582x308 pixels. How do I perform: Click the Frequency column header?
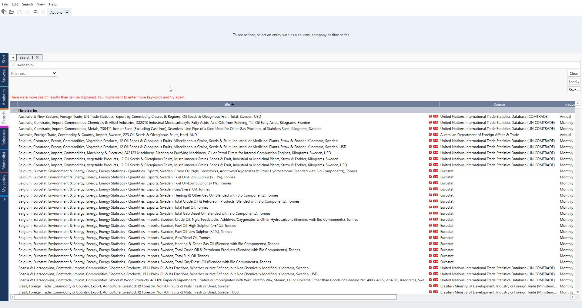567,104
